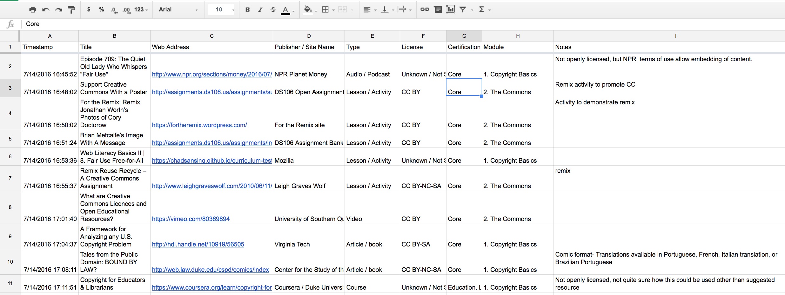This screenshot has width=785, height=295.
Task: Undo the last action
Action: pyautogui.click(x=46, y=10)
